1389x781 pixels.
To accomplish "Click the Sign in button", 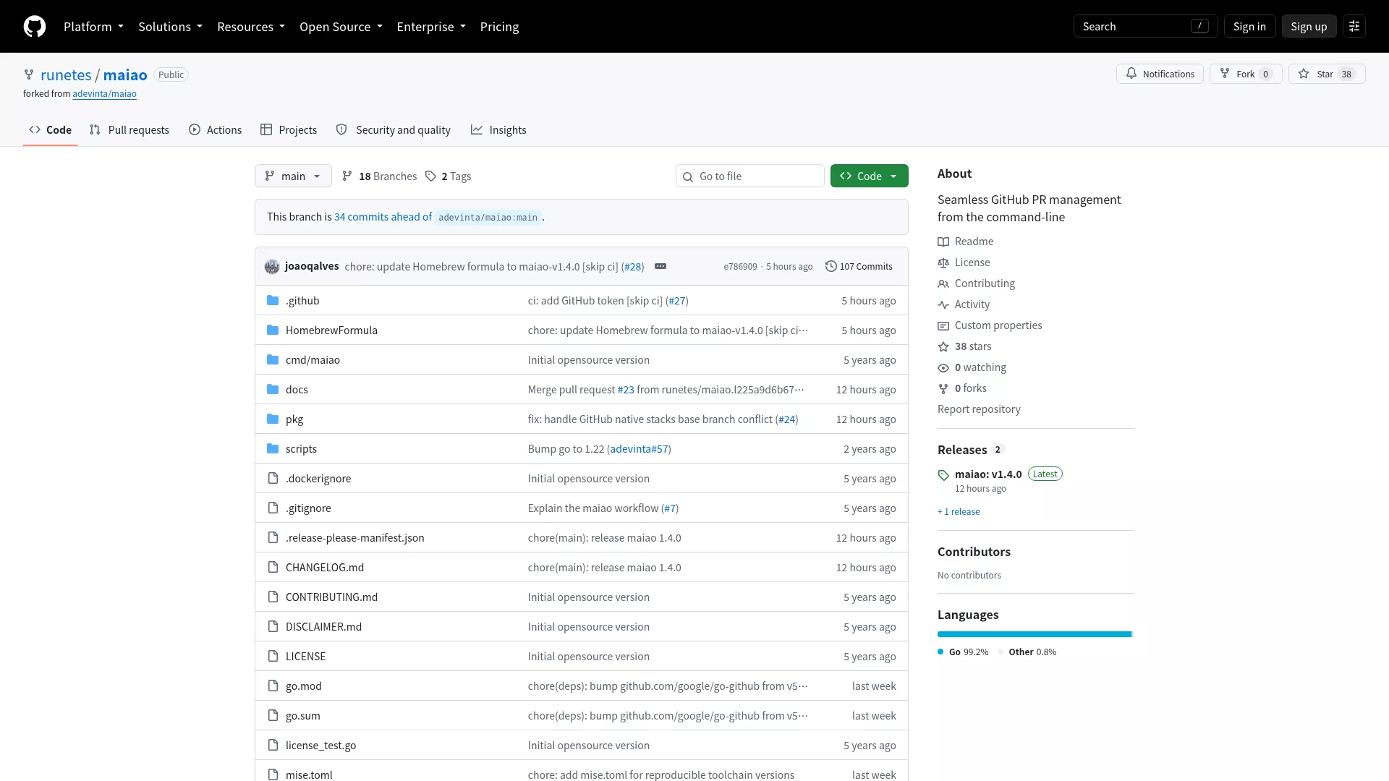I will (1249, 27).
